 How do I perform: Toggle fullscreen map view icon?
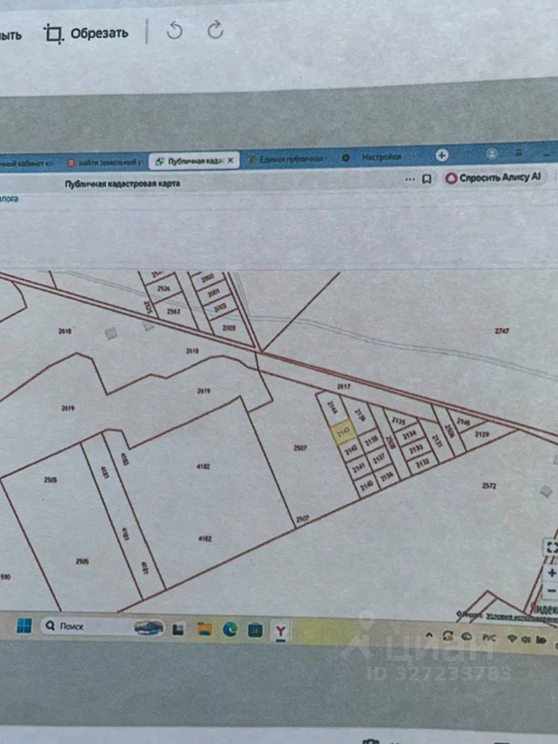point(551,547)
